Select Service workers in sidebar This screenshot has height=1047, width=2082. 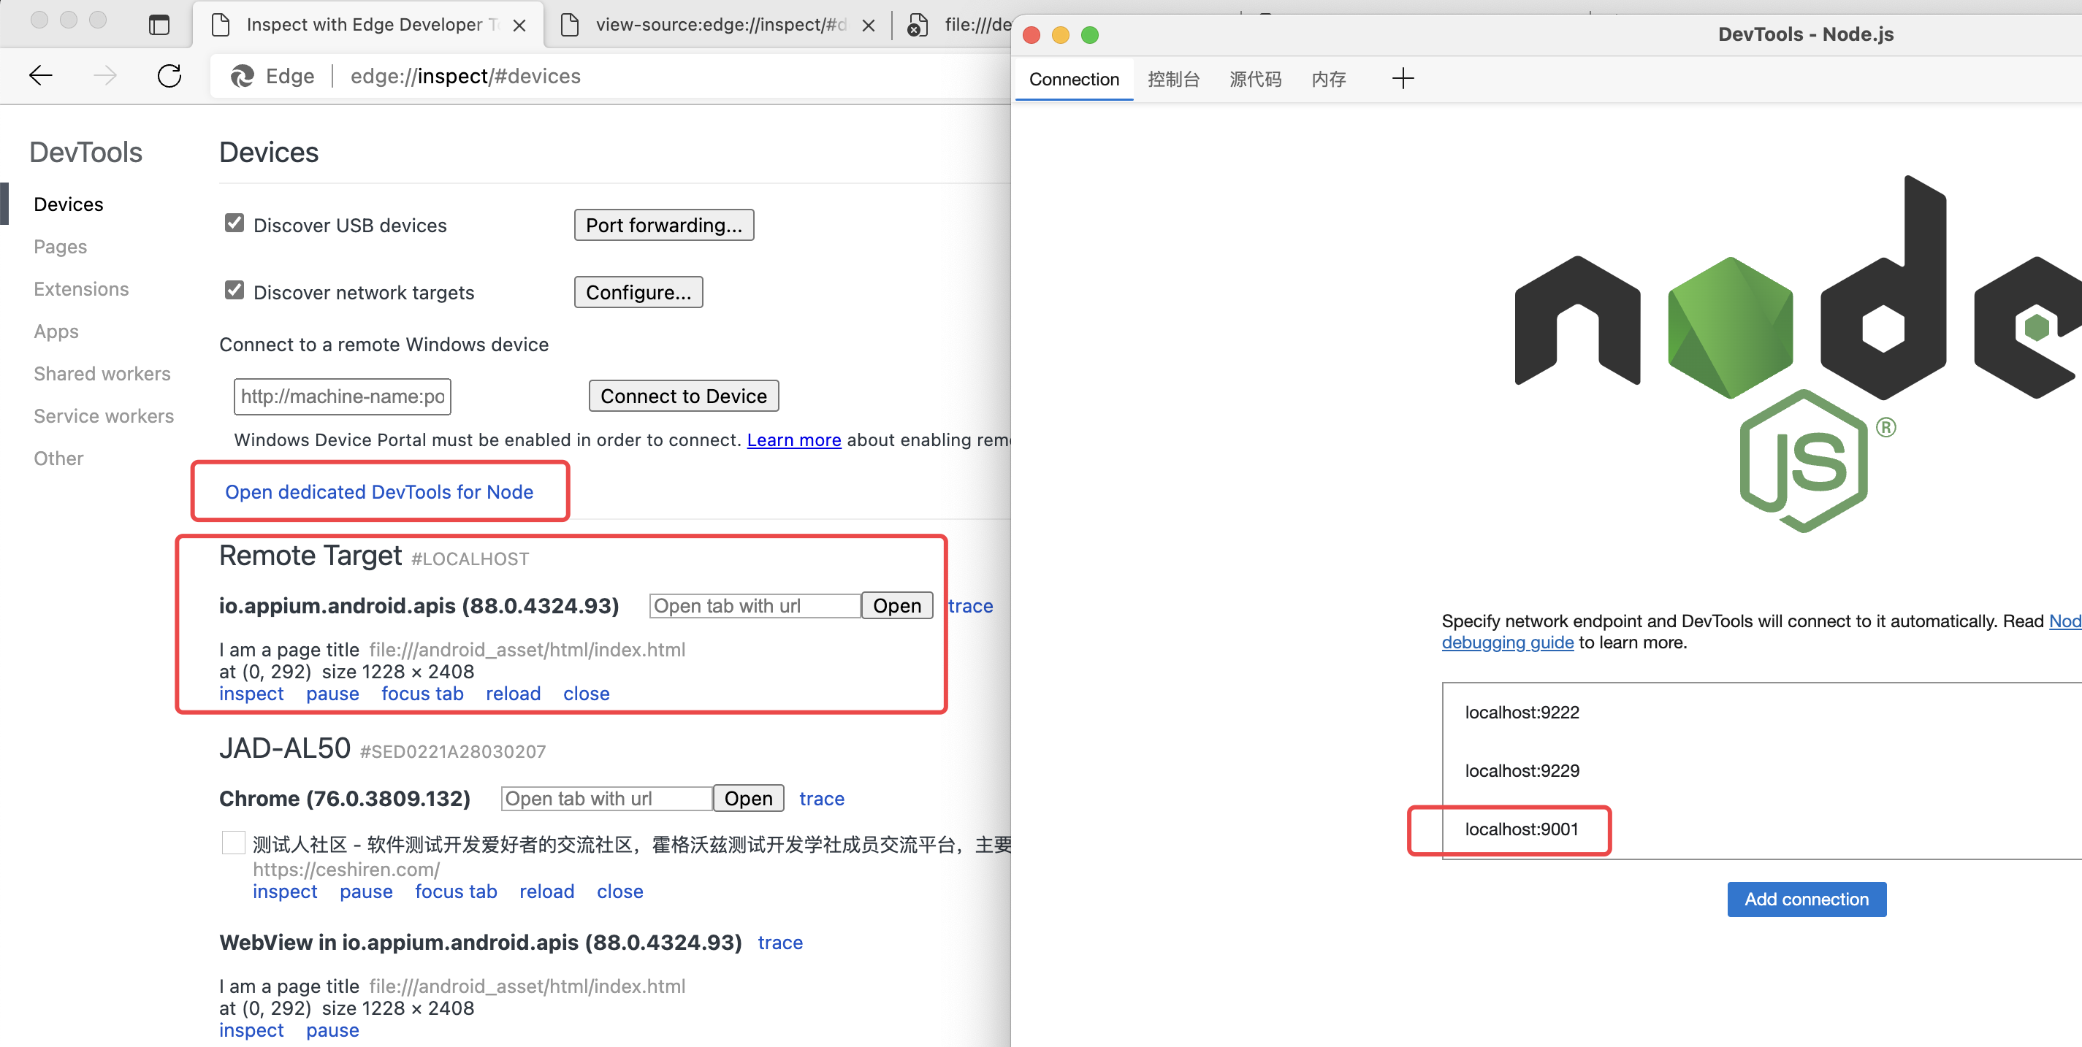pyautogui.click(x=104, y=416)
